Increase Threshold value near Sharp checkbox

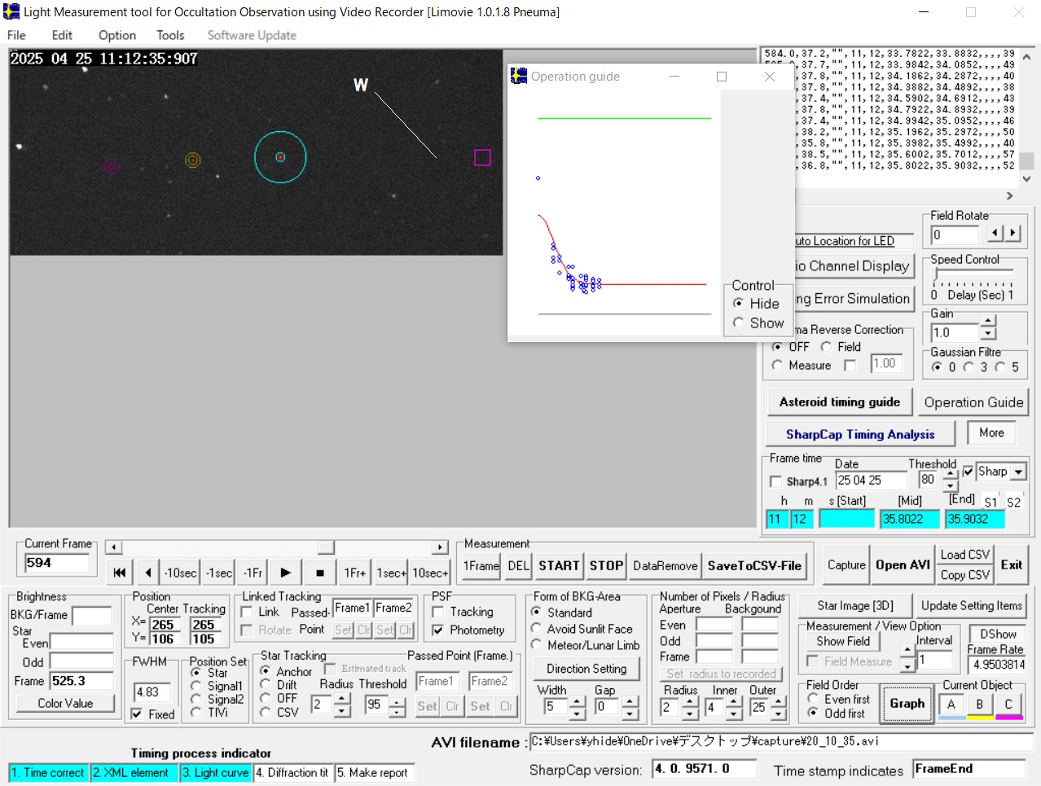950,473
